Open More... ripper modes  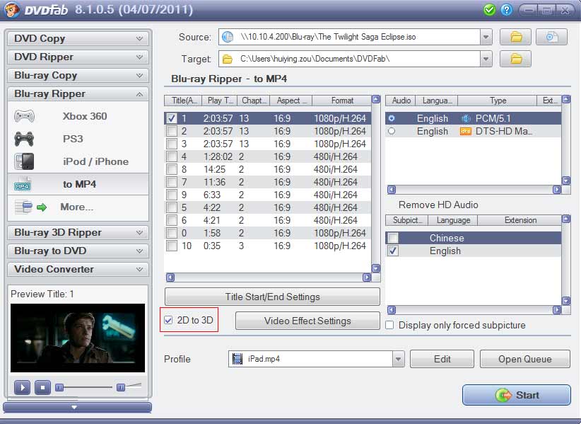tap(77, 207)
